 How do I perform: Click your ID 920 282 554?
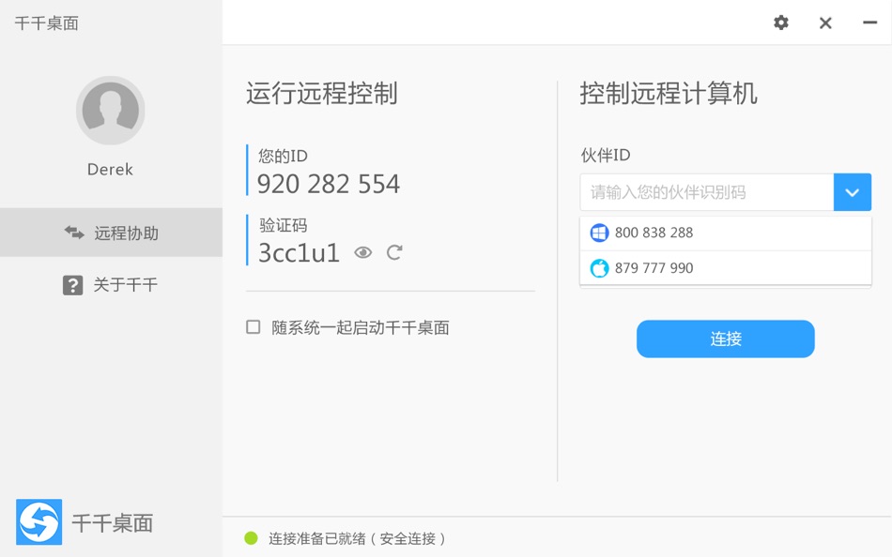pos(329,184)
